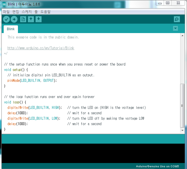Click the 'turn the LED on' comment

106,108
